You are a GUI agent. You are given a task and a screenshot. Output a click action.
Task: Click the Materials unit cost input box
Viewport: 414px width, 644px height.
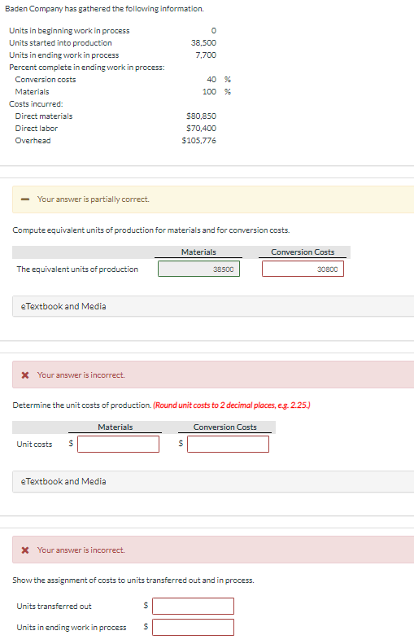tap(118, 444)
